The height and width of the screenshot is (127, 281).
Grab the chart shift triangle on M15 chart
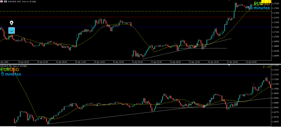tap(229, 0)
